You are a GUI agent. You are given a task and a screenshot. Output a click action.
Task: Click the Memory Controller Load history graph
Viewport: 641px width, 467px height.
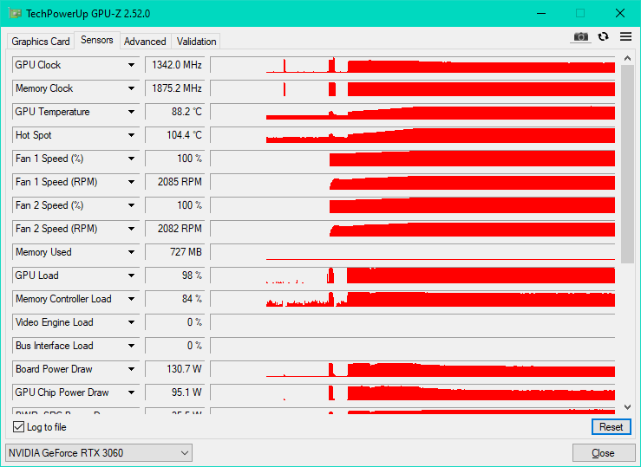(x=413, y=299)
